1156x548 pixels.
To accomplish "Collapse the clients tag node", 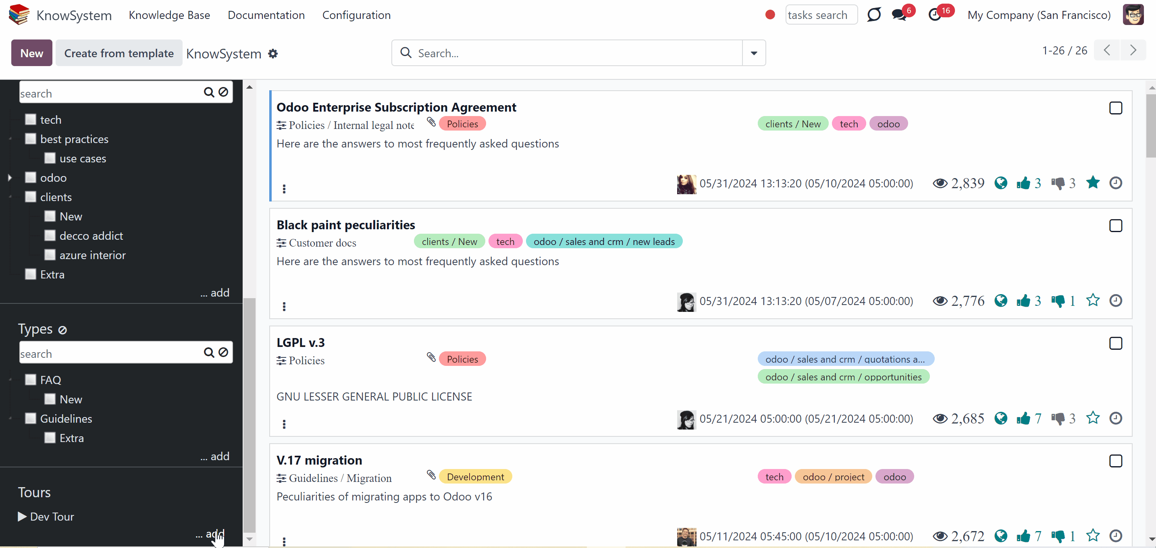I will pyautogui.click(x=10, y=197).
